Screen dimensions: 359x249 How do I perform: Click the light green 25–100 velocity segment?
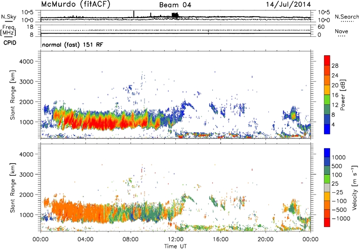pos(327,179)
